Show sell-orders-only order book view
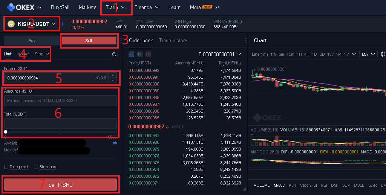 click(148, 54)
